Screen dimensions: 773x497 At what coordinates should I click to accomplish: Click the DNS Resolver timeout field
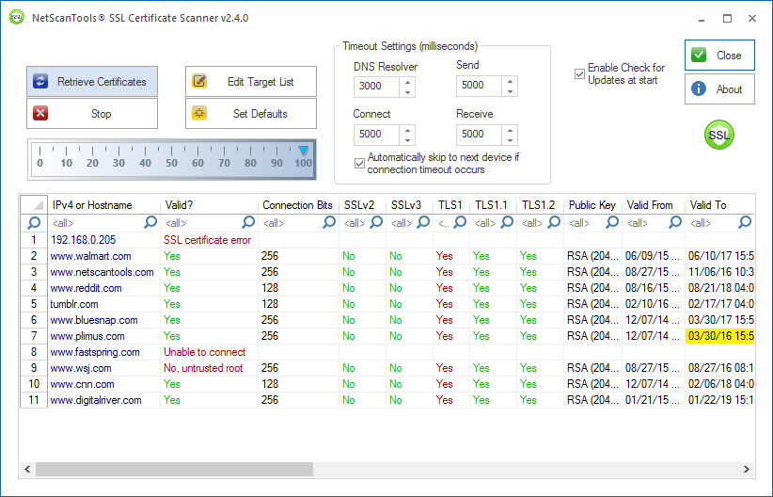(x=377, y=87)
